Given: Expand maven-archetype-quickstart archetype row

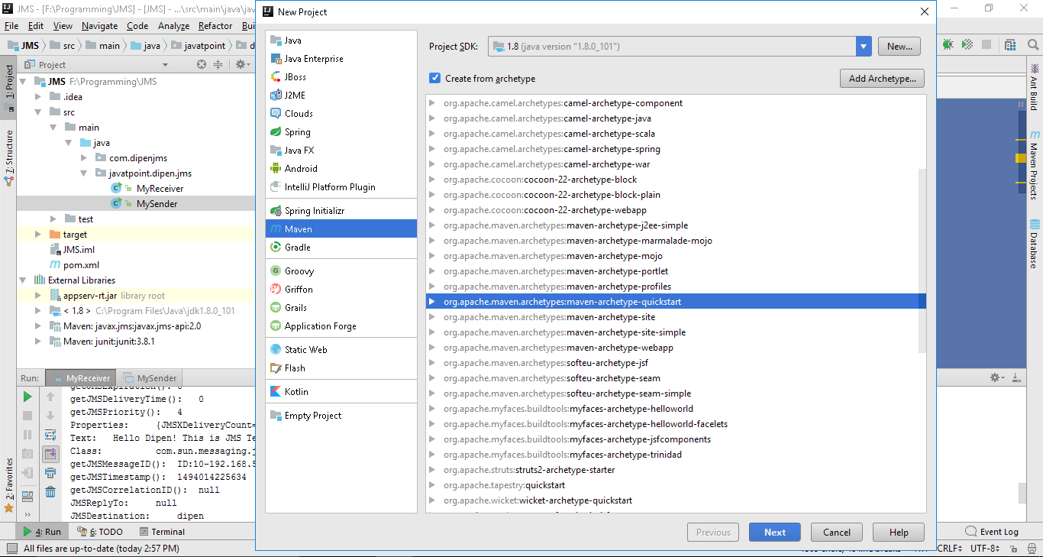Looking at the screenshot, I should click(432, 302).
